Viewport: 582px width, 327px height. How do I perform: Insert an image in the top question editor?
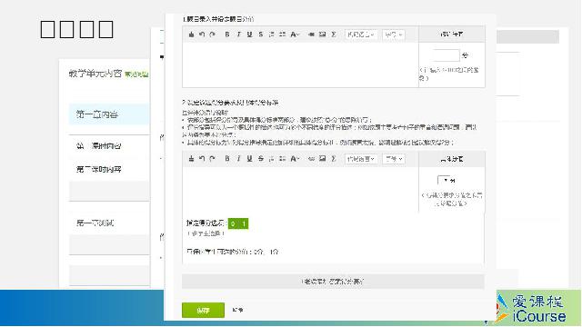(323, 35)
